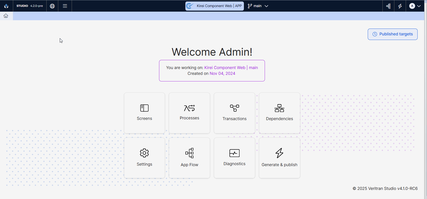The image size is (427, 199).
Task: Open the Dependencies tile
Action: (279, 113)
